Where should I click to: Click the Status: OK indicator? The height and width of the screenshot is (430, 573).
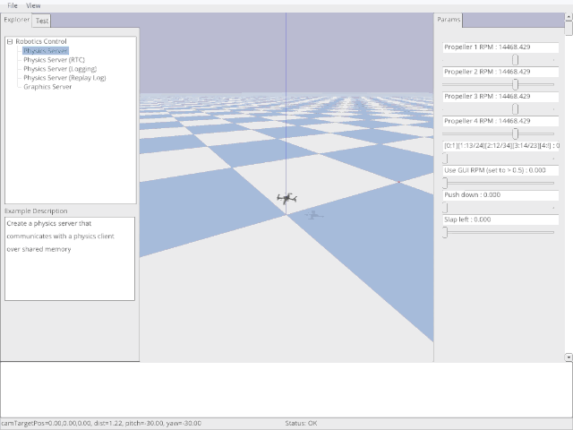301,423
